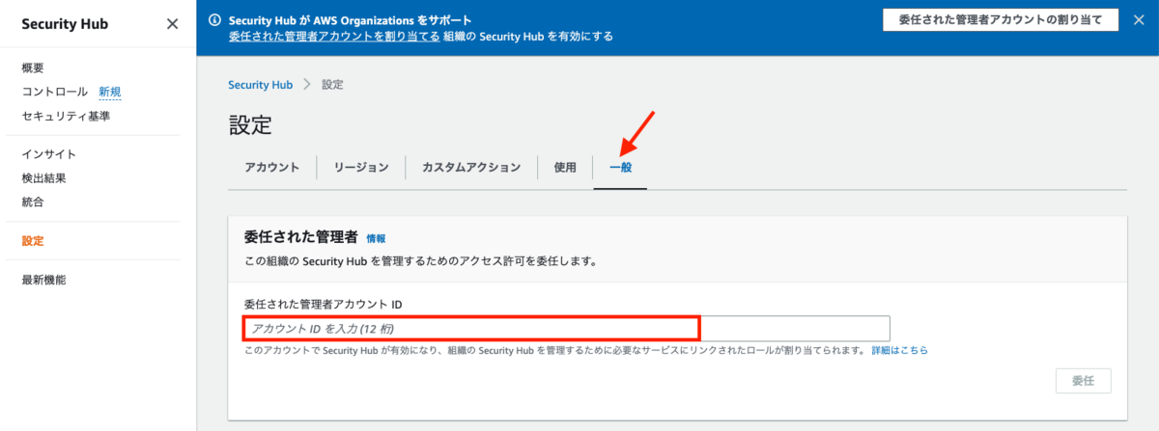The image size is (1159, 431).
Task: Select the 一般 tab
Action: click(x=620, y=167)
